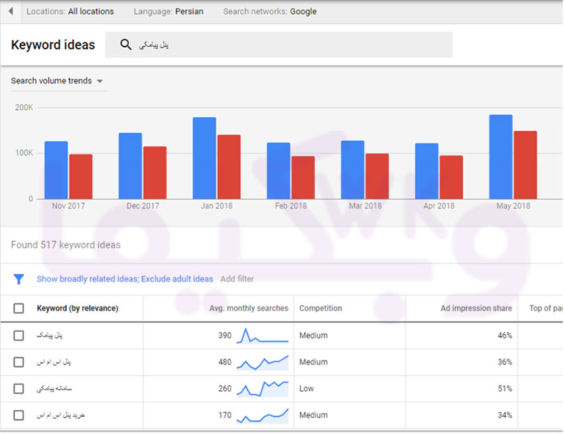Click the 480 monthly searches value
This screenshot has width=564, height=434.
pos(225,362)
